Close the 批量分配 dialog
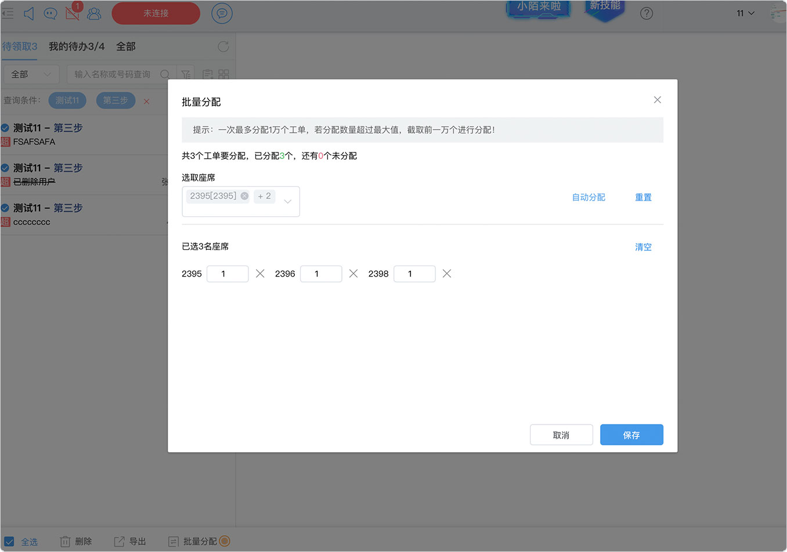The image size is (787, 552). tap(658, 100)
